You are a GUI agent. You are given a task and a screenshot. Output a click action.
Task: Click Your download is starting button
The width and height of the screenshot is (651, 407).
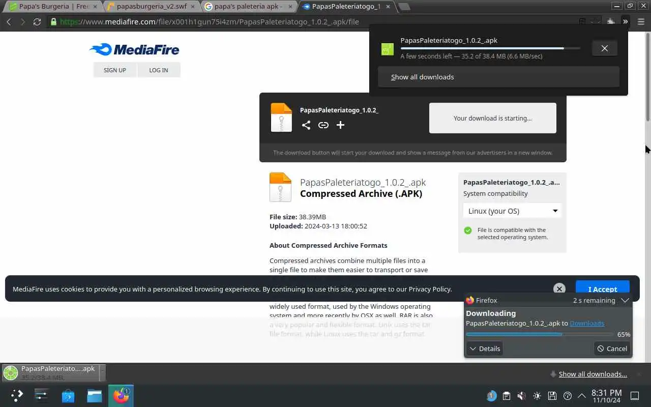493,118
